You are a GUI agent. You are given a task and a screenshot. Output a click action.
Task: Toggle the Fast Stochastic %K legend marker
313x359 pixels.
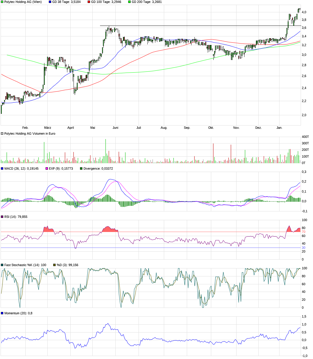(x=2, y=265)
